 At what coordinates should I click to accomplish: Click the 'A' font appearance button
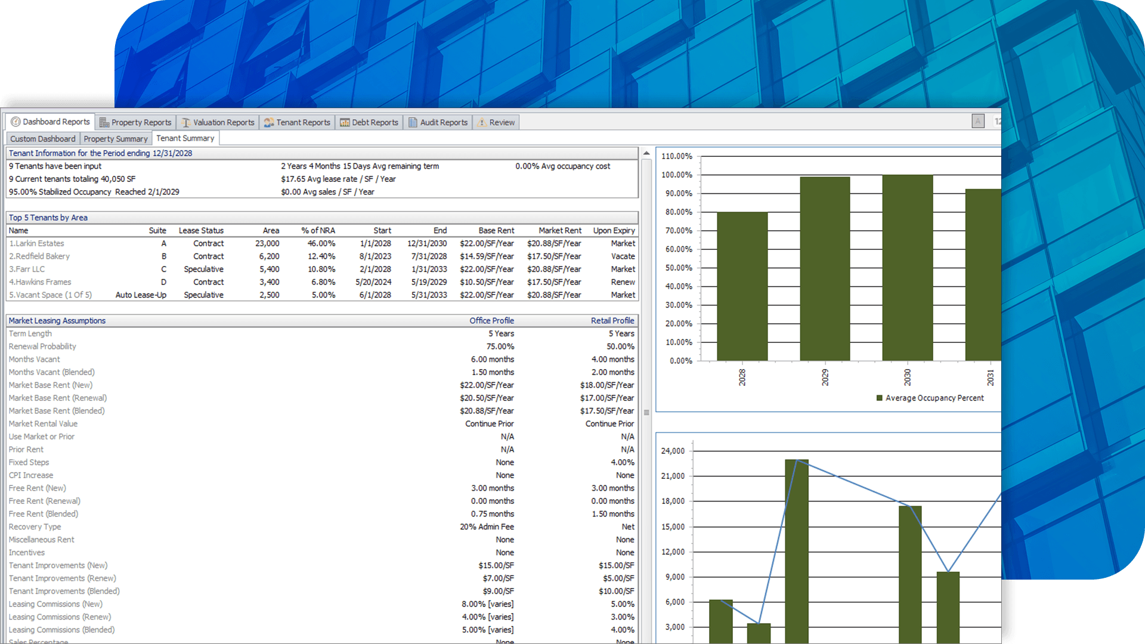[x=978, y=121]
